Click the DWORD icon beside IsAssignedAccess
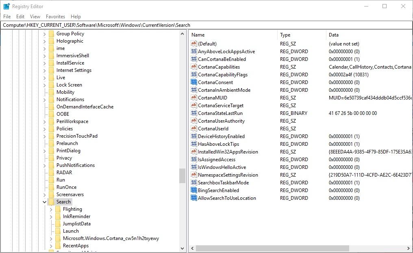 click(194, 159)
